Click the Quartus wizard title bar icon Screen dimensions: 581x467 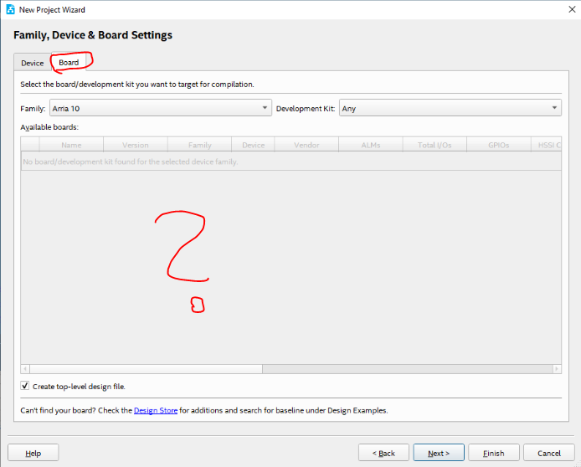(x=10, y=9)
